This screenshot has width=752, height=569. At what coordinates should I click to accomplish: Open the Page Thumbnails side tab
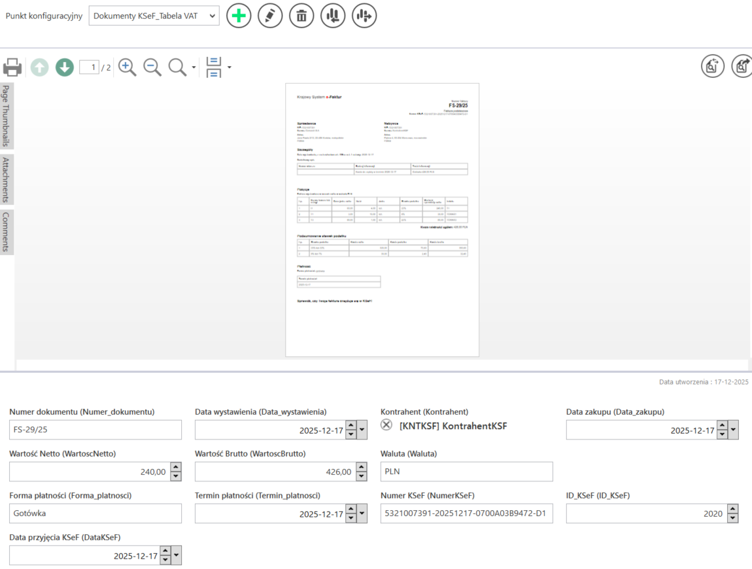click(x=6, y=116)
